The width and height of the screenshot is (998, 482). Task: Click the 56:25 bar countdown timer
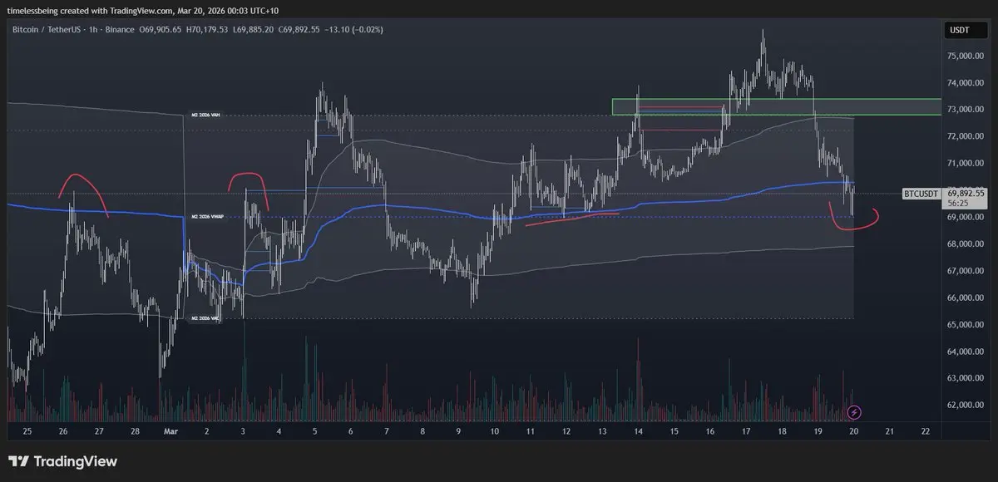pos(956,202)
